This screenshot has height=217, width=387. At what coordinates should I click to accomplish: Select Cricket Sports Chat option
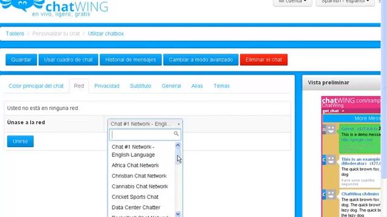142,197
